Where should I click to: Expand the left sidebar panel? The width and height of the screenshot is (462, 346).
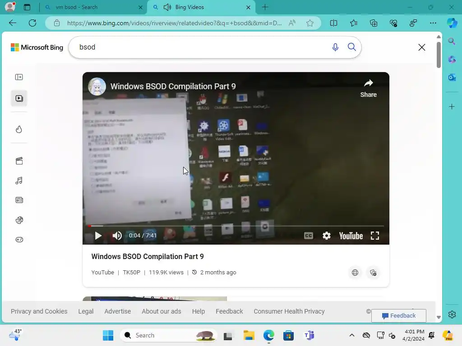[x=19, y=77]
